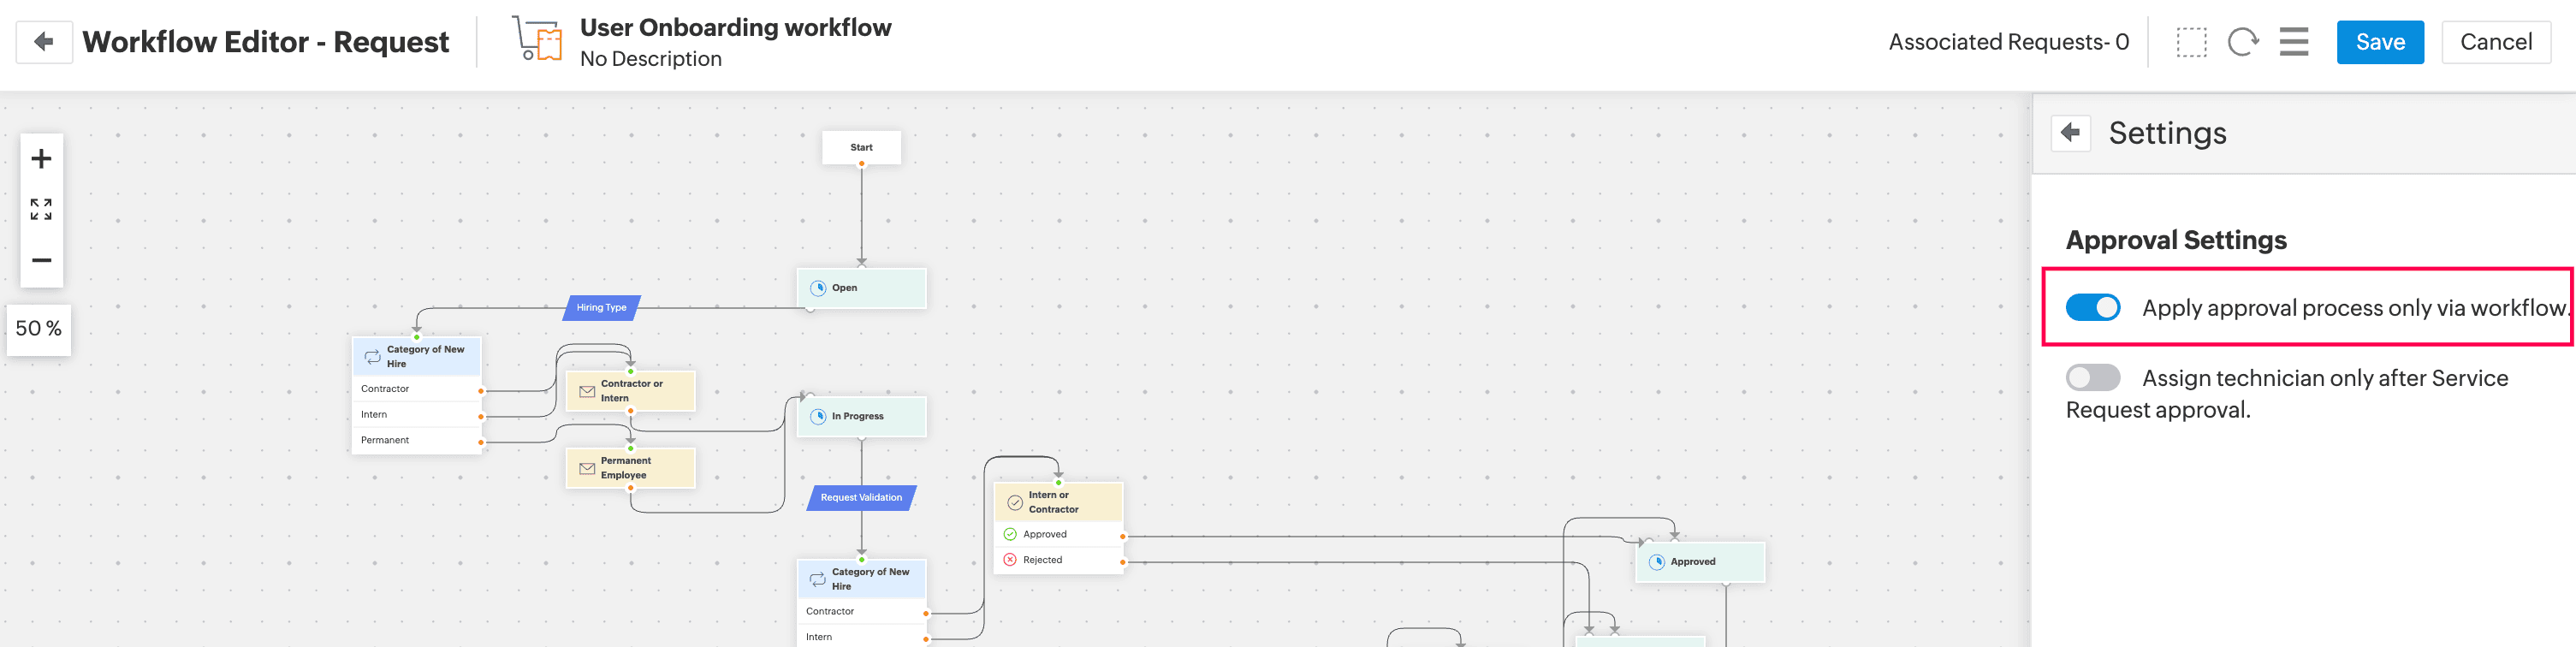
Task: Click the redo circular arrow icon
Action: coord(2243,42)
